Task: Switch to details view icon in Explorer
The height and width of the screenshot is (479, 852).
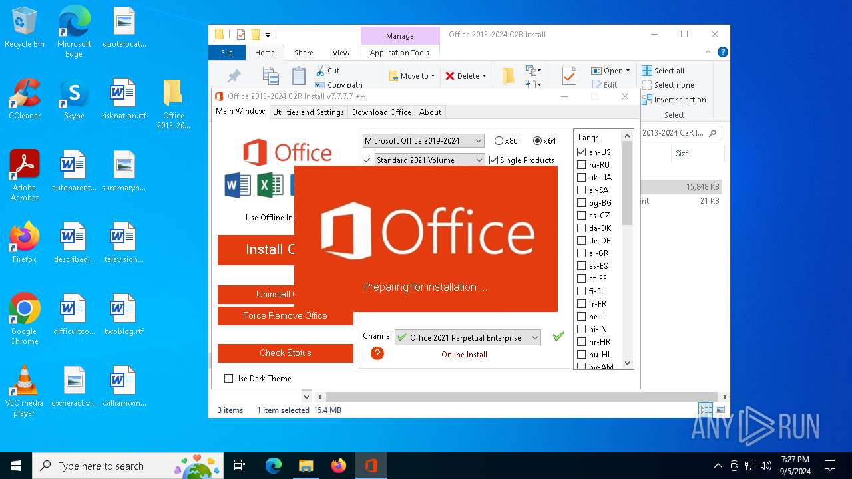Action: 705,410
